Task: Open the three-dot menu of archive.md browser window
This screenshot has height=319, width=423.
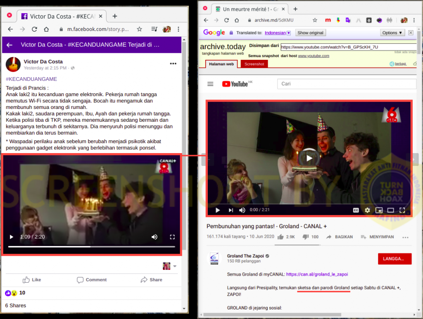Action: click(x=414, y=20)
